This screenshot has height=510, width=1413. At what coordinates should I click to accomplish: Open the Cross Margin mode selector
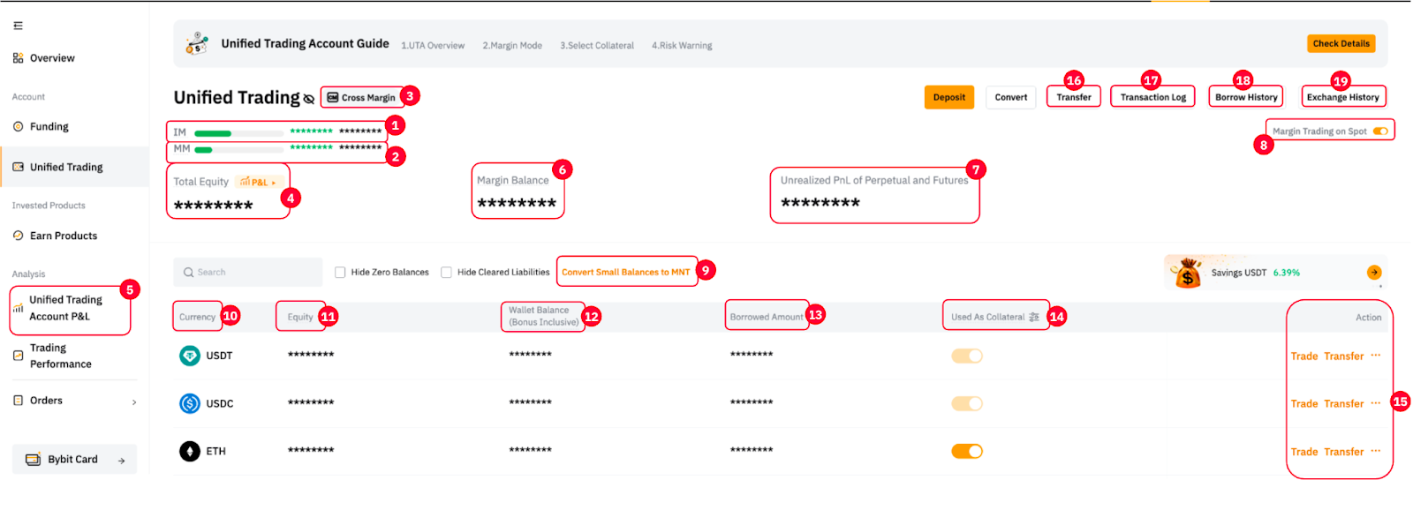click(361, 97)
